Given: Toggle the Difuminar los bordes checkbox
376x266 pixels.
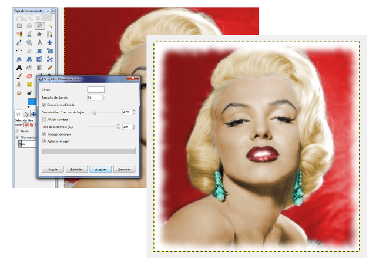Looking at the screenshot, I should coord(18,137).
